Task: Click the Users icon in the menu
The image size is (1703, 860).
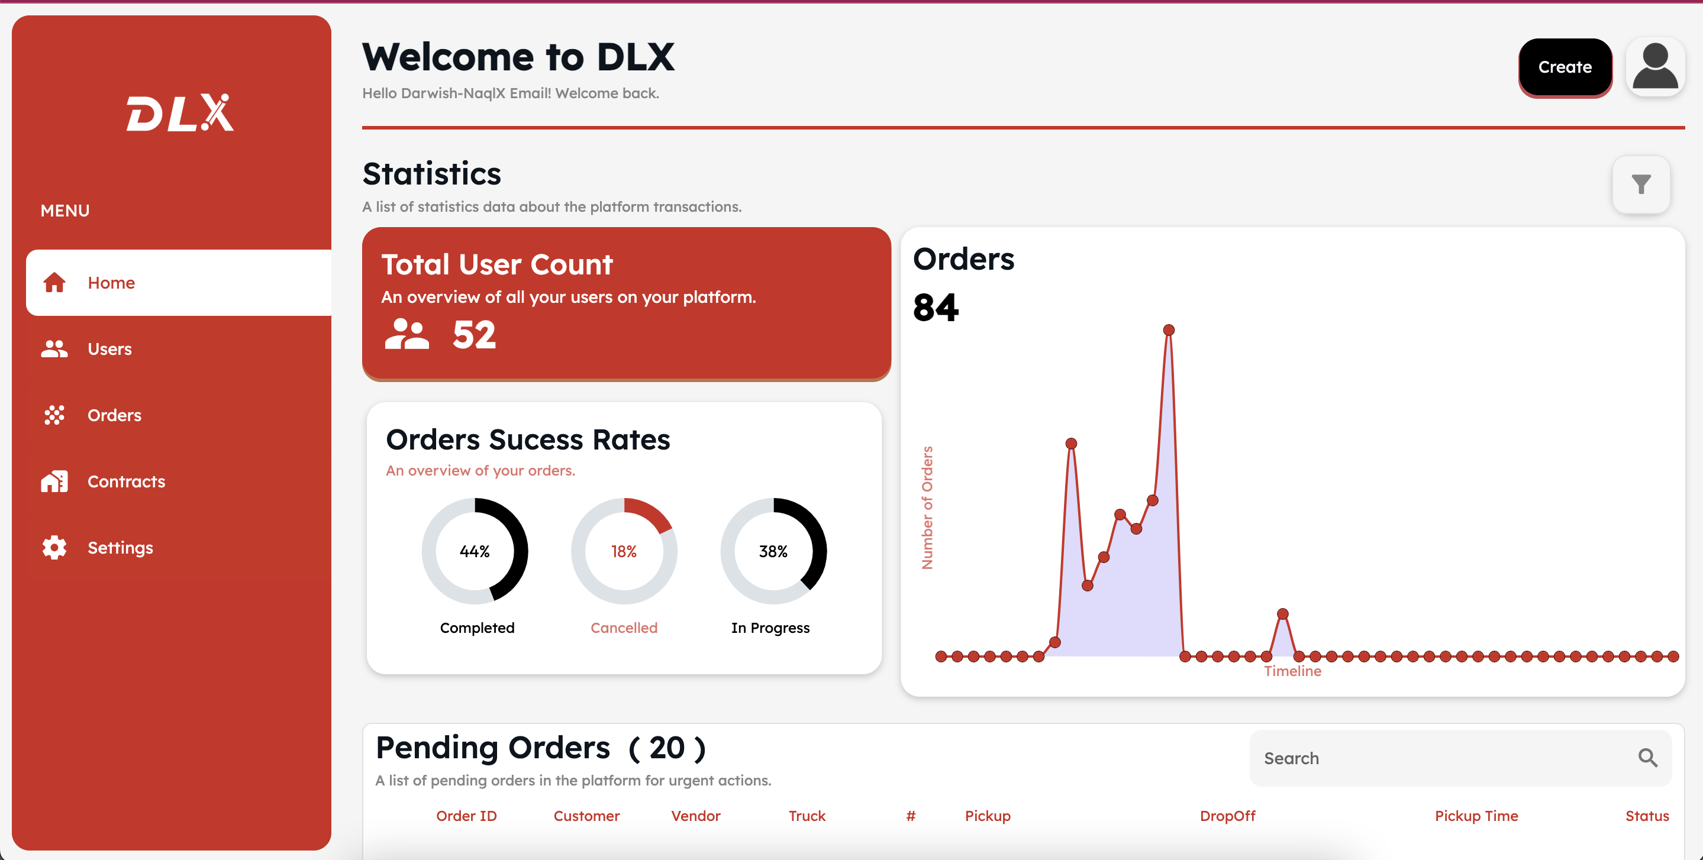Action: point(54,349)
